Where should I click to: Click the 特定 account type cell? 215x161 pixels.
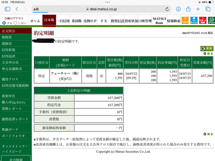(42, 76)
